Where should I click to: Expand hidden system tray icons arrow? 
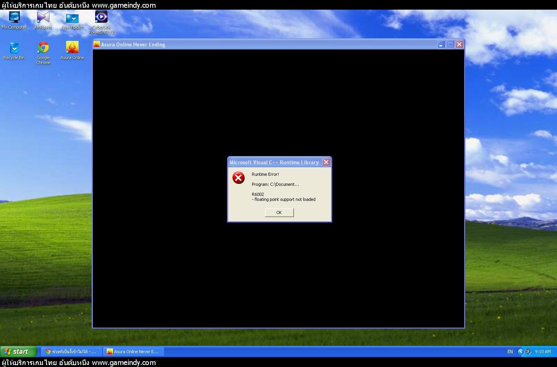point(521,352)
